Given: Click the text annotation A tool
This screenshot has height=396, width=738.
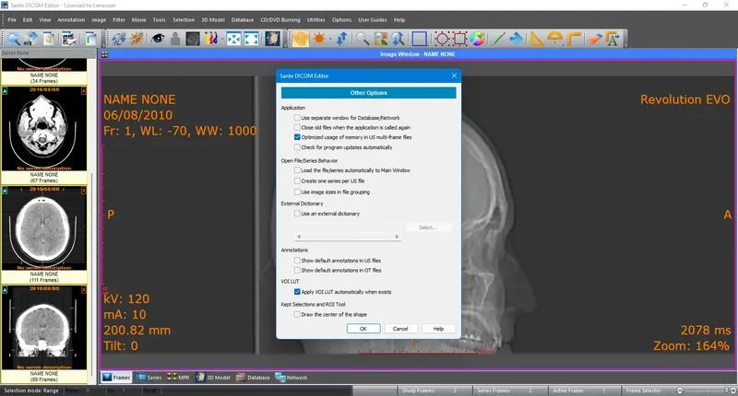Looking at the screenshot, I should point(613,39).
